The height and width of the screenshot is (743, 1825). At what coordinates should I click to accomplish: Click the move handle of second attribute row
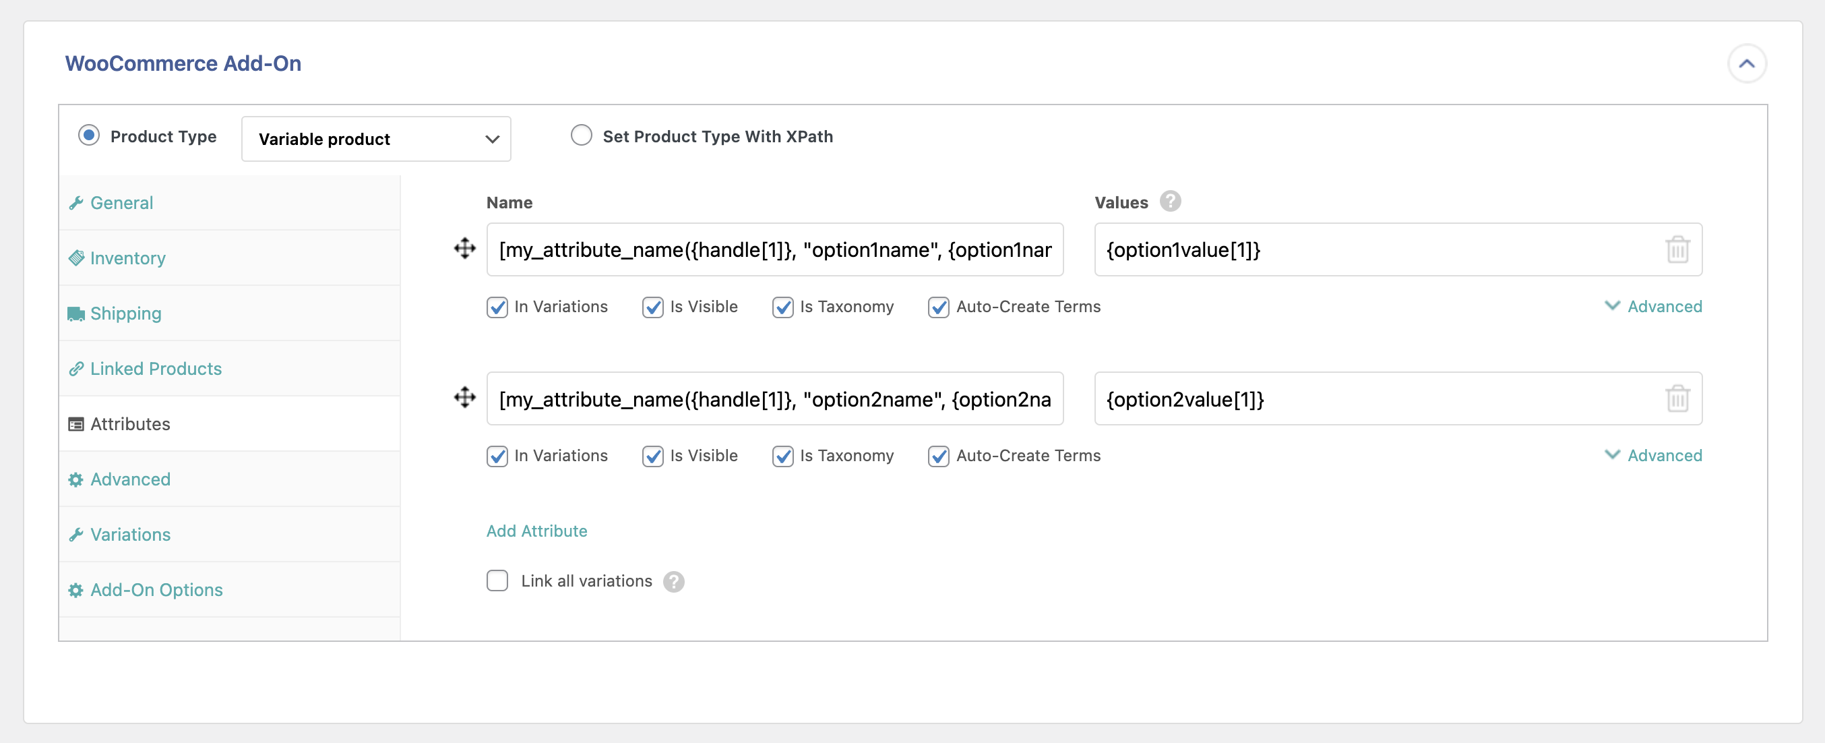pyautogui.click(x=465, y=397)
